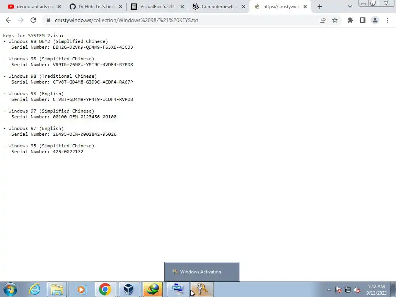
Task: Open the Windows Activation preview thumbnail
Action: coord(202,271)
